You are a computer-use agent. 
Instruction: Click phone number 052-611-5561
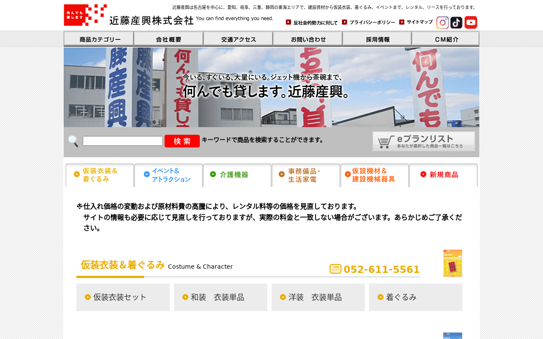381,270
